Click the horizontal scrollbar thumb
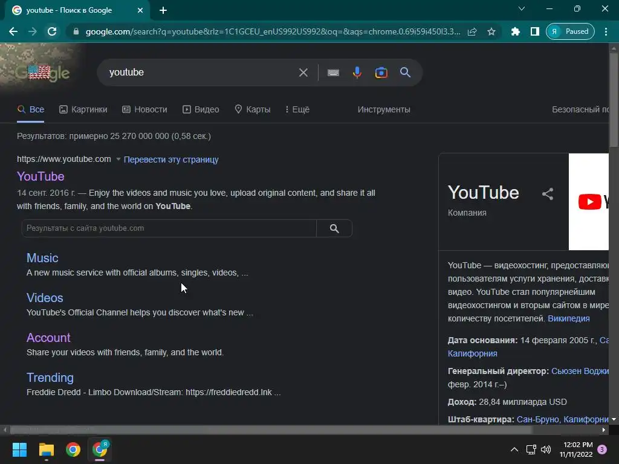The width and height of the screenshot is (619, 464). (271, 430)
